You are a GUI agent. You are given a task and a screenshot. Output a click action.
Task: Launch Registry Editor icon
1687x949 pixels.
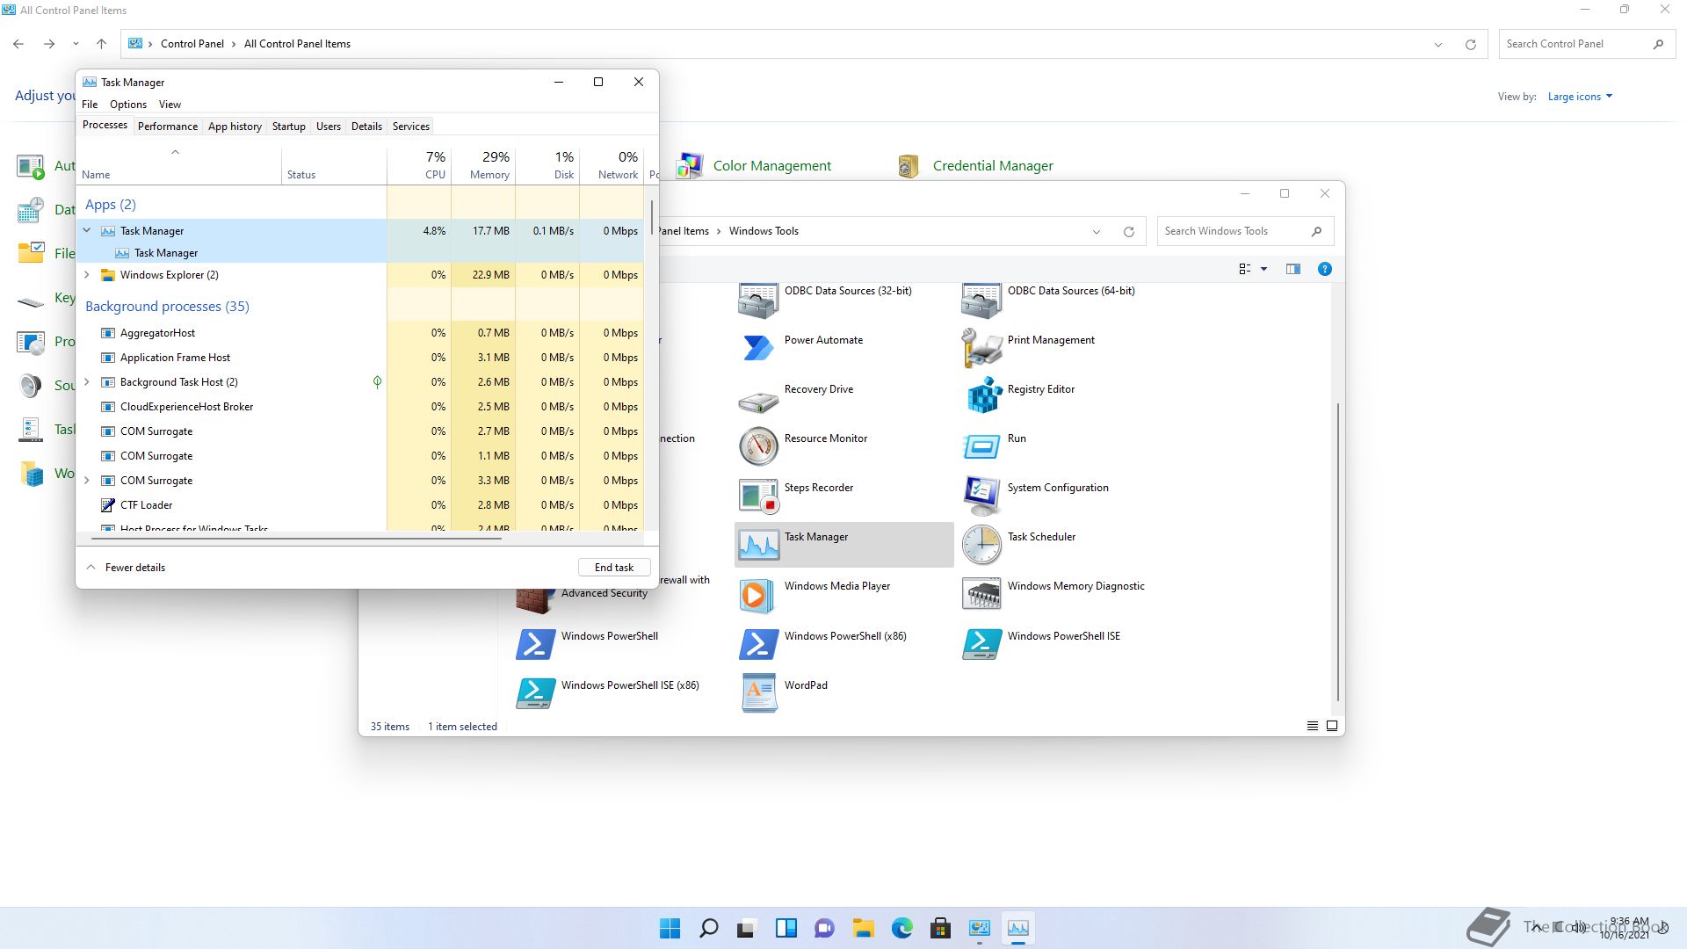982,395
